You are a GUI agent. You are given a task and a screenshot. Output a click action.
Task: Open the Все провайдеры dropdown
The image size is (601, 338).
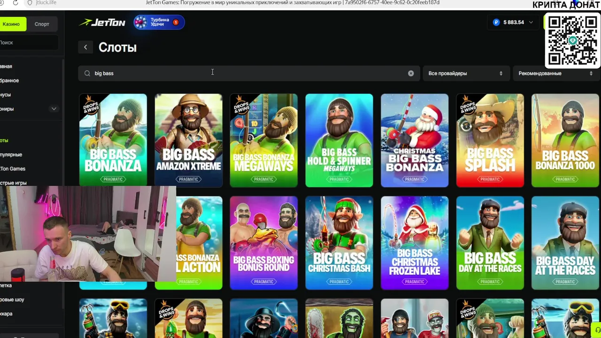pyautogui.click(x=466, y=73)
